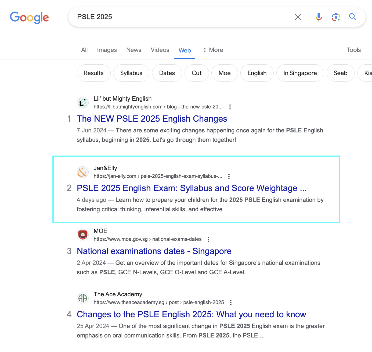Enable the Dates search filter
This screenshot has width=372, height=352.
[167, 73]
